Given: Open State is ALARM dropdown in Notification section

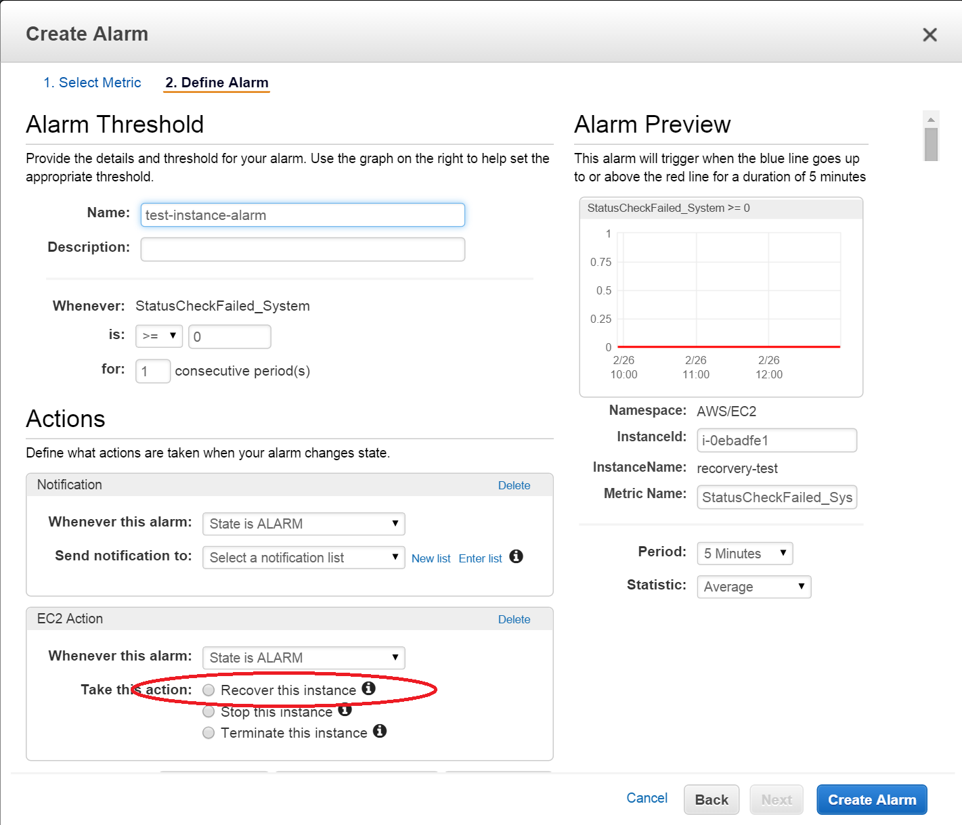Looking at the screenshot, I should click(x=303, y=523).
